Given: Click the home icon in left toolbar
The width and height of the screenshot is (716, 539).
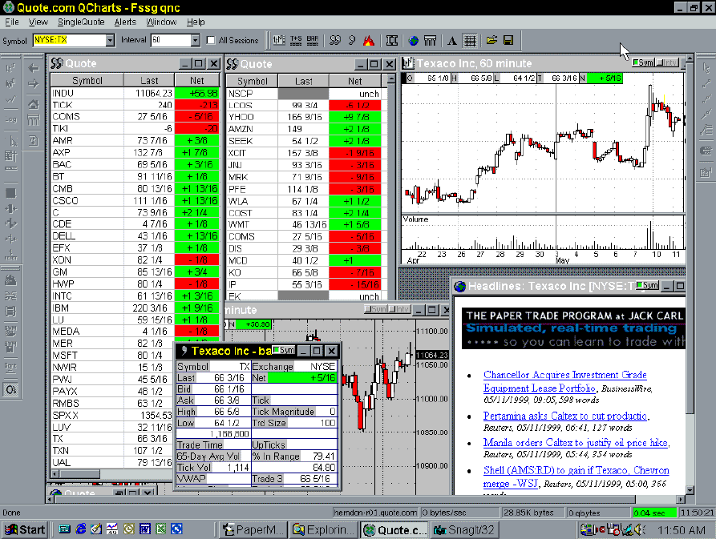Looking at the screenshot, I should tap(34, 104).
